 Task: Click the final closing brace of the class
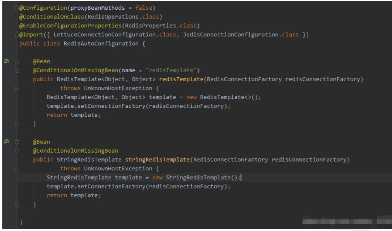[21, 222]
